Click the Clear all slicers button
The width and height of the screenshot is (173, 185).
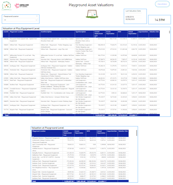[162, 4]
